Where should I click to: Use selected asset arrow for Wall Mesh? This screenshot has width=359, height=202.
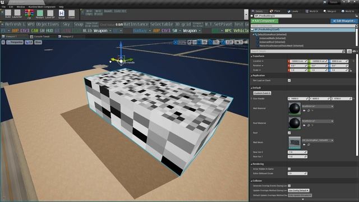pyautogui.click(x=304, y=145)
